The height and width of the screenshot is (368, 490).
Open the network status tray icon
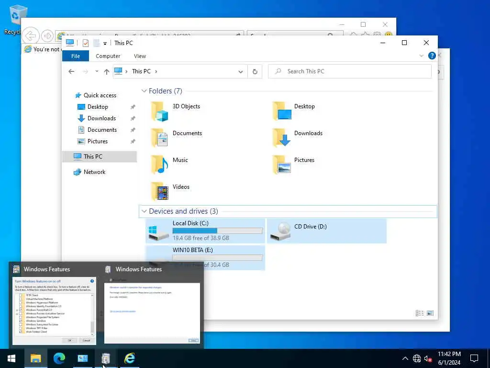pos(417,358)
